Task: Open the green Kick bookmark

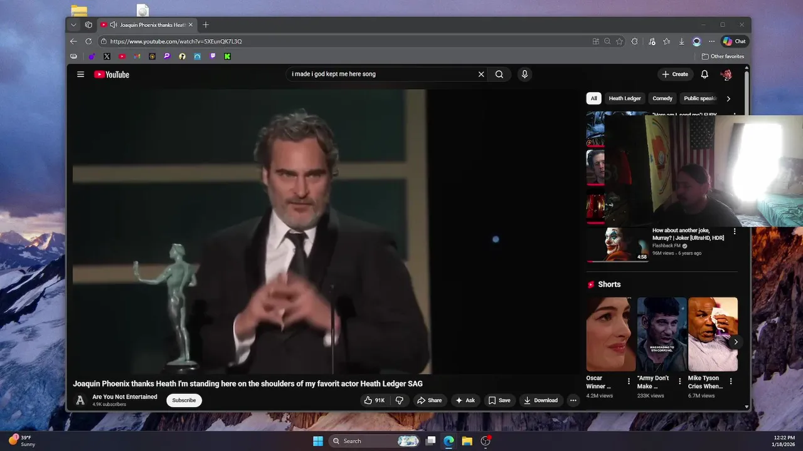Action: [227, 56]
